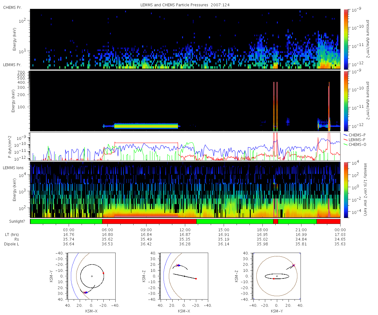Click the long red Sunlight bar segment
Image resolution: width=378 pixels, height=315 pixels.
[149, 221]
